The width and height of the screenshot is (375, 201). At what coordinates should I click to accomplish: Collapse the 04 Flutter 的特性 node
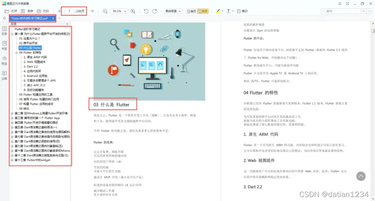pyautogui.click(x=16, y=52)
